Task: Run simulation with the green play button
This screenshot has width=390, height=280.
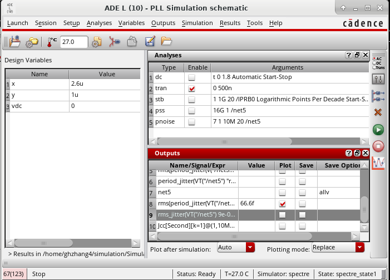Action: point(378,130)
